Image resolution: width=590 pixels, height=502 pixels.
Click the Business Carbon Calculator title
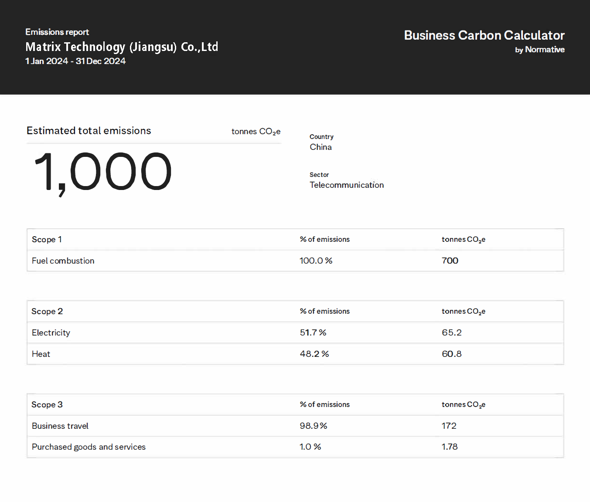[484, 35]
